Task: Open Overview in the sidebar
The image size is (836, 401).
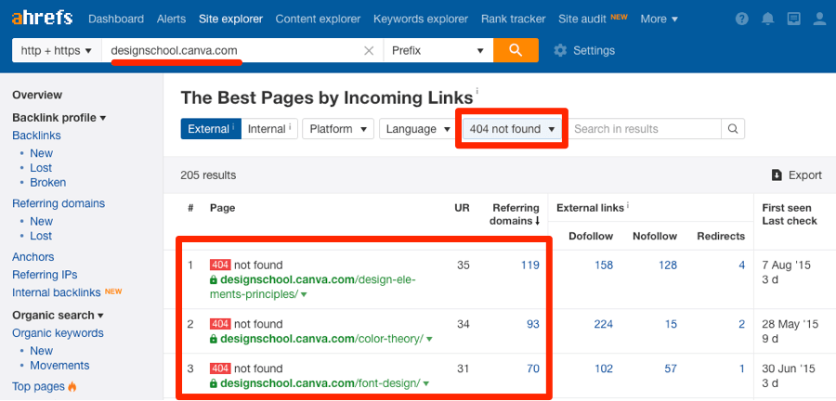Action: tap(37, 95)
